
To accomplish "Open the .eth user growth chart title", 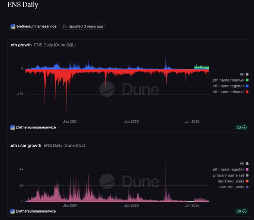I will (x=25, y=146).
